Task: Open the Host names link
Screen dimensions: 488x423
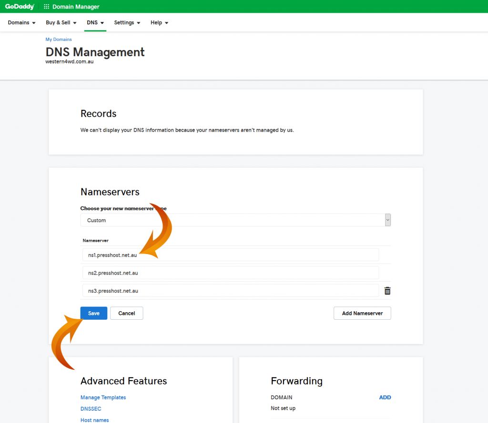Action: click(95, 420)
